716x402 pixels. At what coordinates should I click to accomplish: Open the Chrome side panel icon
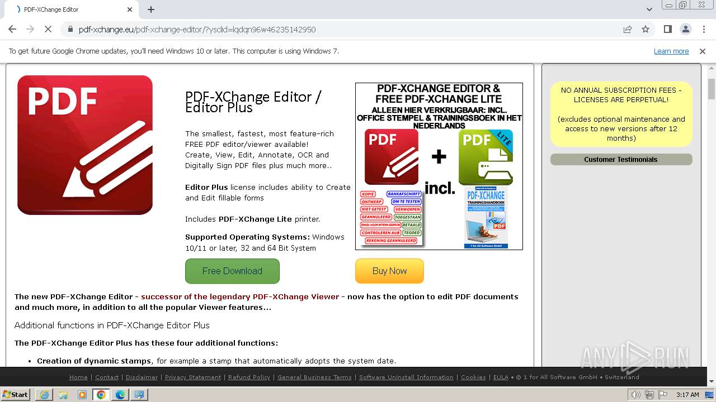667,29
